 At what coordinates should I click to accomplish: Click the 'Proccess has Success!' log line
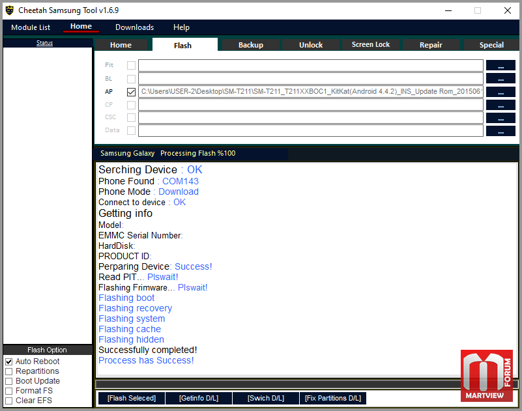[x=146, y=360]
